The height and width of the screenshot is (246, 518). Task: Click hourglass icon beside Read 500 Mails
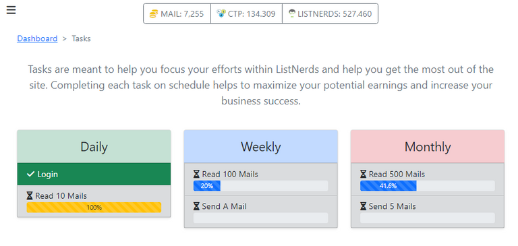[x=364, y=174]
